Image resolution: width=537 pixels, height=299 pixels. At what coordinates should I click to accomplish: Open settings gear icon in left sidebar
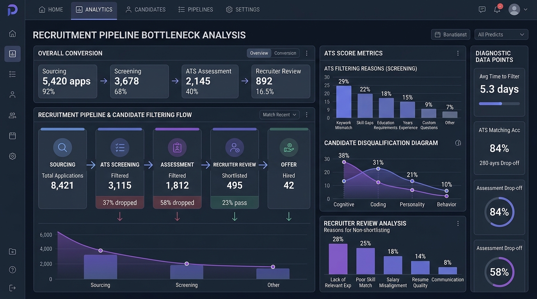(12, 156)
